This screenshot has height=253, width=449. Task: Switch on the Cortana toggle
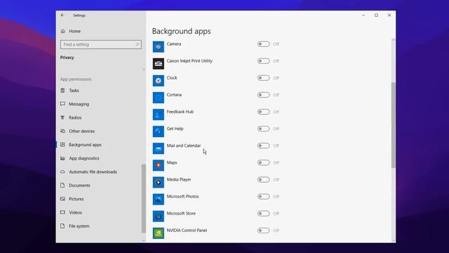[264, 95]
